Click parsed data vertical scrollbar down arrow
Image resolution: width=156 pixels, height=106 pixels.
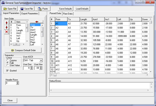151,72
